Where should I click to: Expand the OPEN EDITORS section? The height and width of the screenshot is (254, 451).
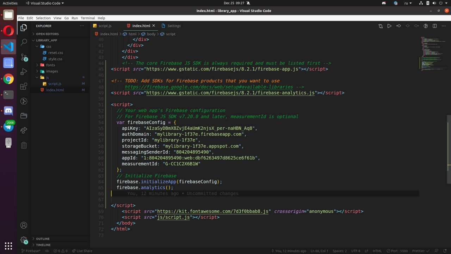(60, 34)
